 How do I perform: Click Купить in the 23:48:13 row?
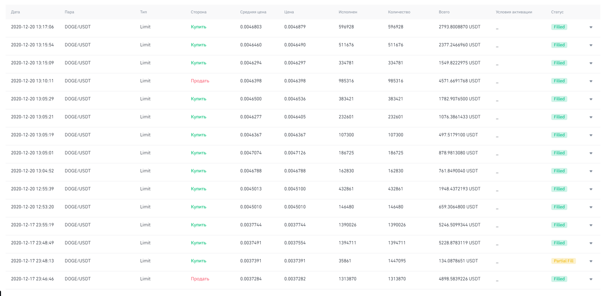(x=199, y=261)
